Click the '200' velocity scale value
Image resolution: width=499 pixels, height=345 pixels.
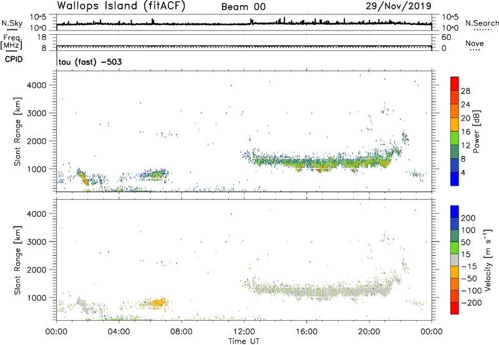468,218
